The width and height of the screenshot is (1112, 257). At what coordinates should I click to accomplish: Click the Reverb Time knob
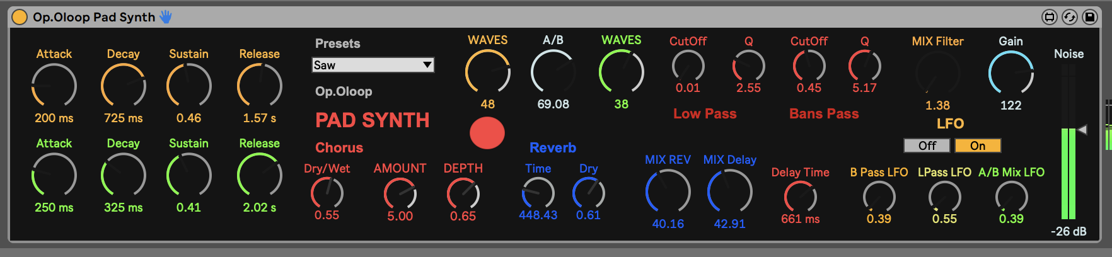tap(538, 193)
